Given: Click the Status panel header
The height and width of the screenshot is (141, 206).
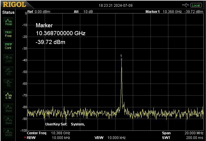Looking at the screenshot, I should [x=9, y=12].
